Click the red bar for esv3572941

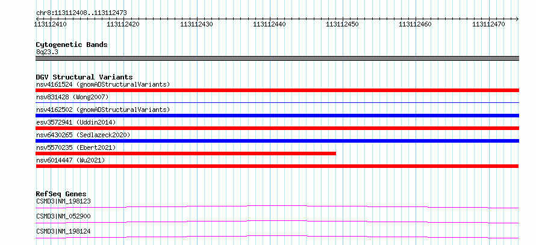point(277,128)
